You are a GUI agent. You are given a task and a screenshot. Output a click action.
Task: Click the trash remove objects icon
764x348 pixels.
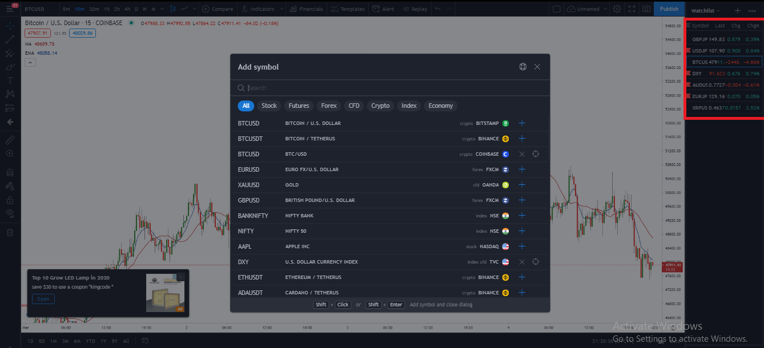click(10, 232)
